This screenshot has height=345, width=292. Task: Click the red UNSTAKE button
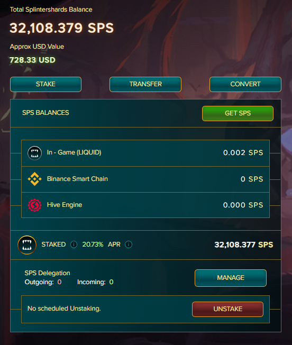click(227, 309)
